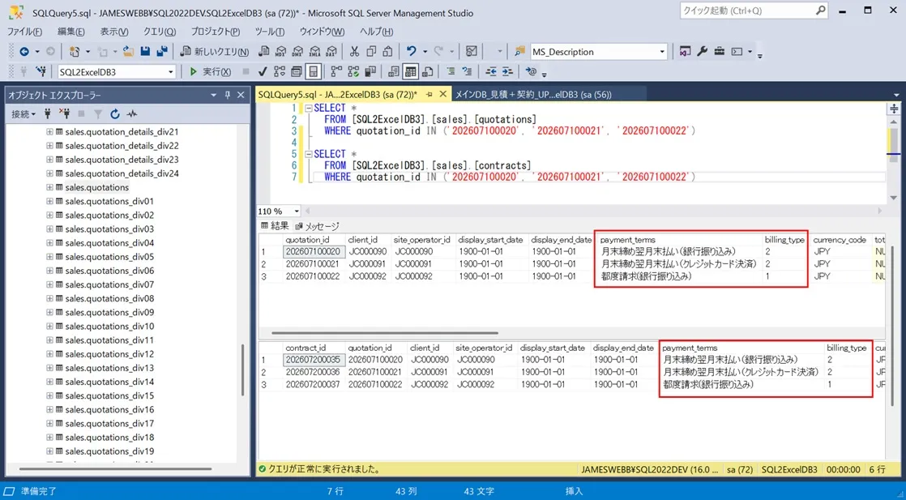Viewport: 906px width, 500px height.
Task: Open the Properties wrench icon
Action: point(702,51)
